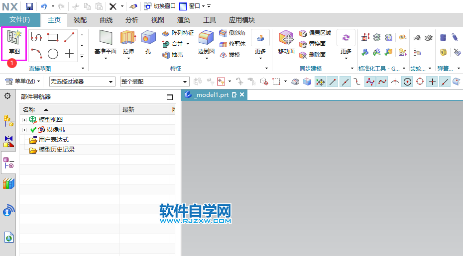
Task: Open the Assembly Navigator sidebar icon
Action: pyautogui.click(x=8, y=120)
